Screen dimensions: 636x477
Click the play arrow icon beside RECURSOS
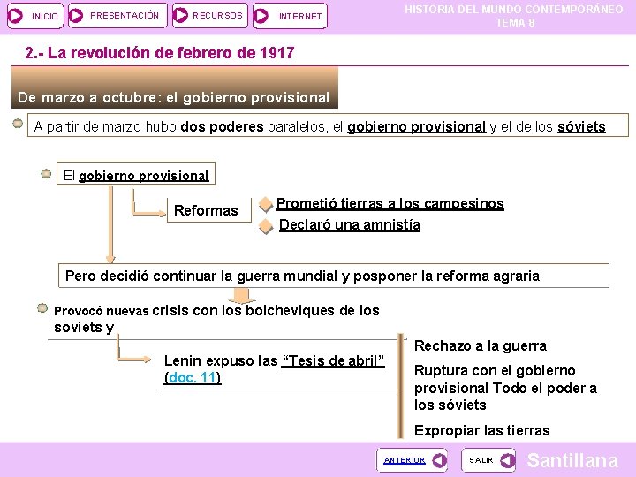(180, 15)
